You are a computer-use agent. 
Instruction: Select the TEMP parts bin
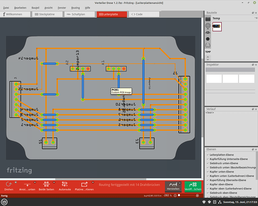click(x=208, y=52)
